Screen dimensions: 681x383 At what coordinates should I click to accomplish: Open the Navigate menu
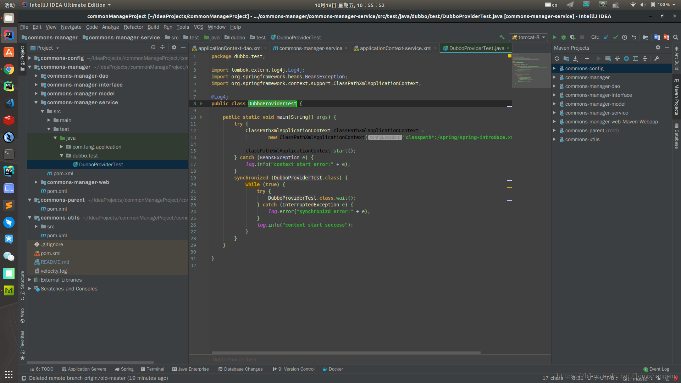pyautogui.click(x=71, y=27)
